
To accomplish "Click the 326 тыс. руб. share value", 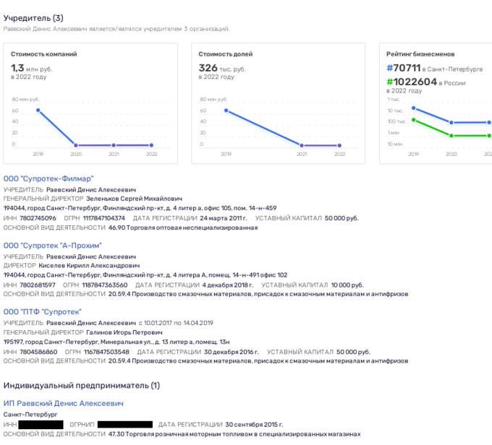I will coord(222,68).
